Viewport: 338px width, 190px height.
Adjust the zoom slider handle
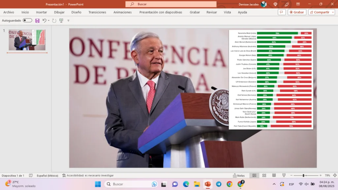click(x=303, y=175)
